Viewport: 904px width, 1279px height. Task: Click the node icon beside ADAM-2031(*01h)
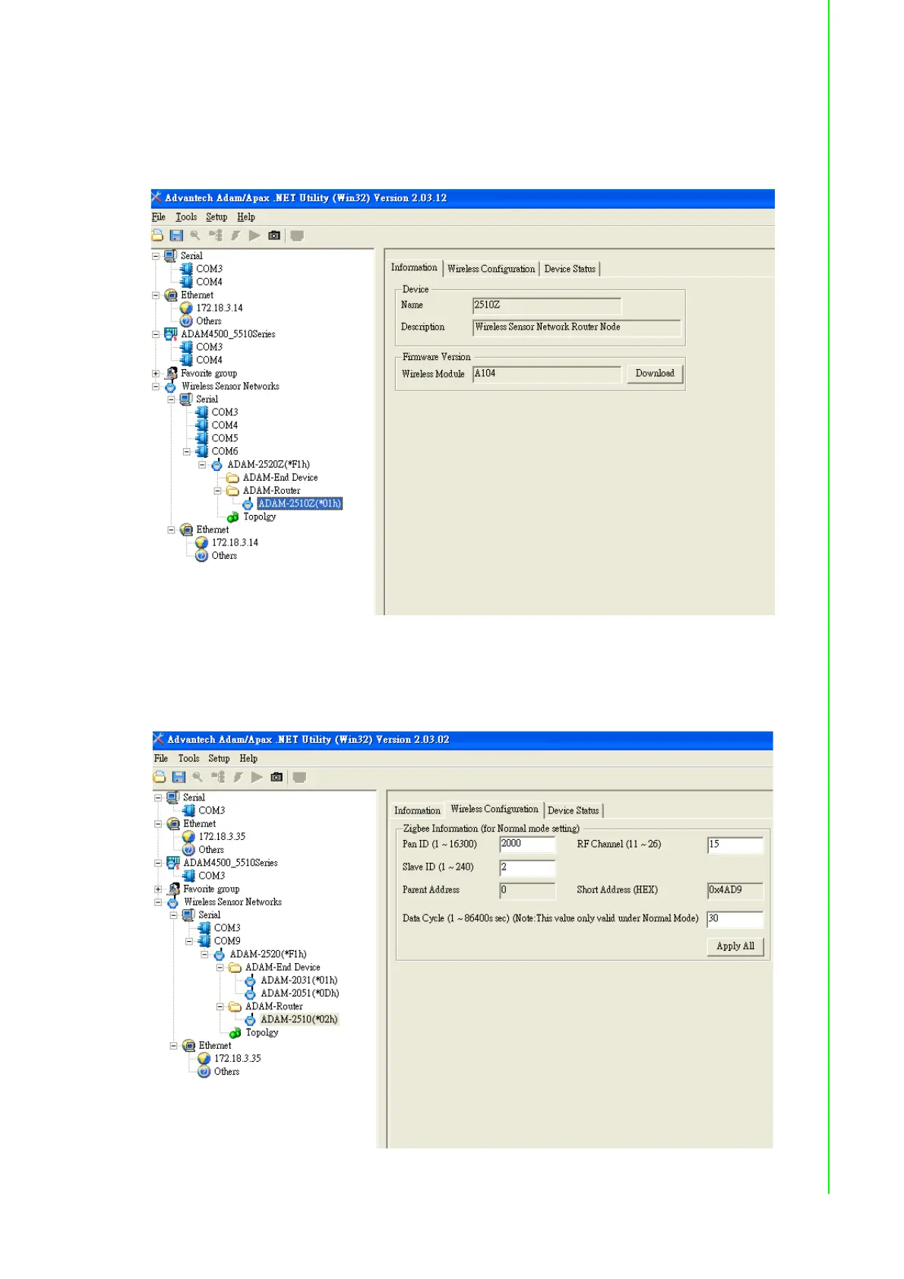coord(250,981)
